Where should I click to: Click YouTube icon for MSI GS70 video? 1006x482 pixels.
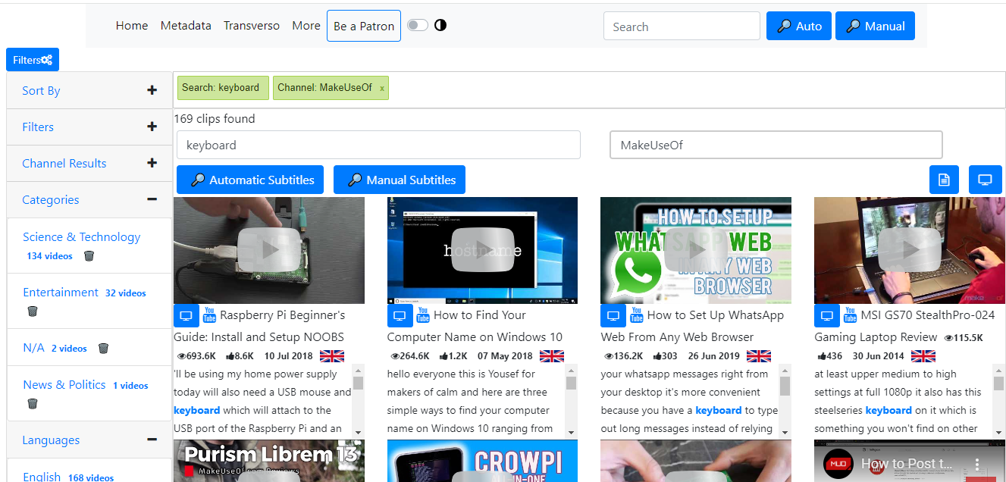pos(850,315)
